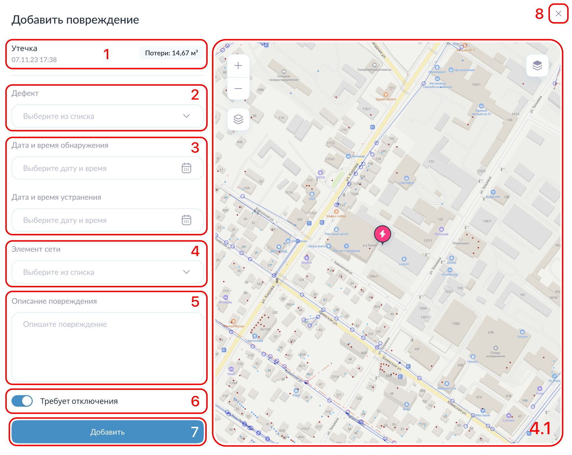Click the pink lightning damage marker
This screenshot has width=572, height=455.
382,234
